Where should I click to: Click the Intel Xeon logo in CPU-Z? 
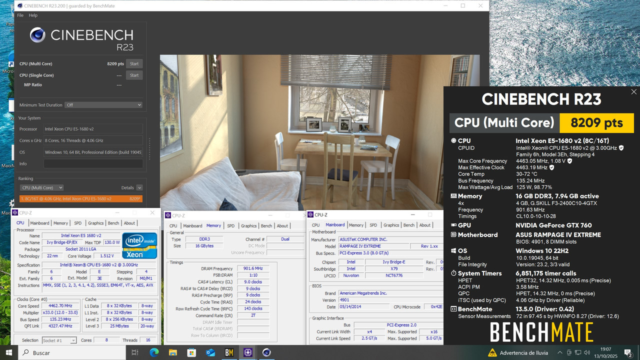pos(139,245)
